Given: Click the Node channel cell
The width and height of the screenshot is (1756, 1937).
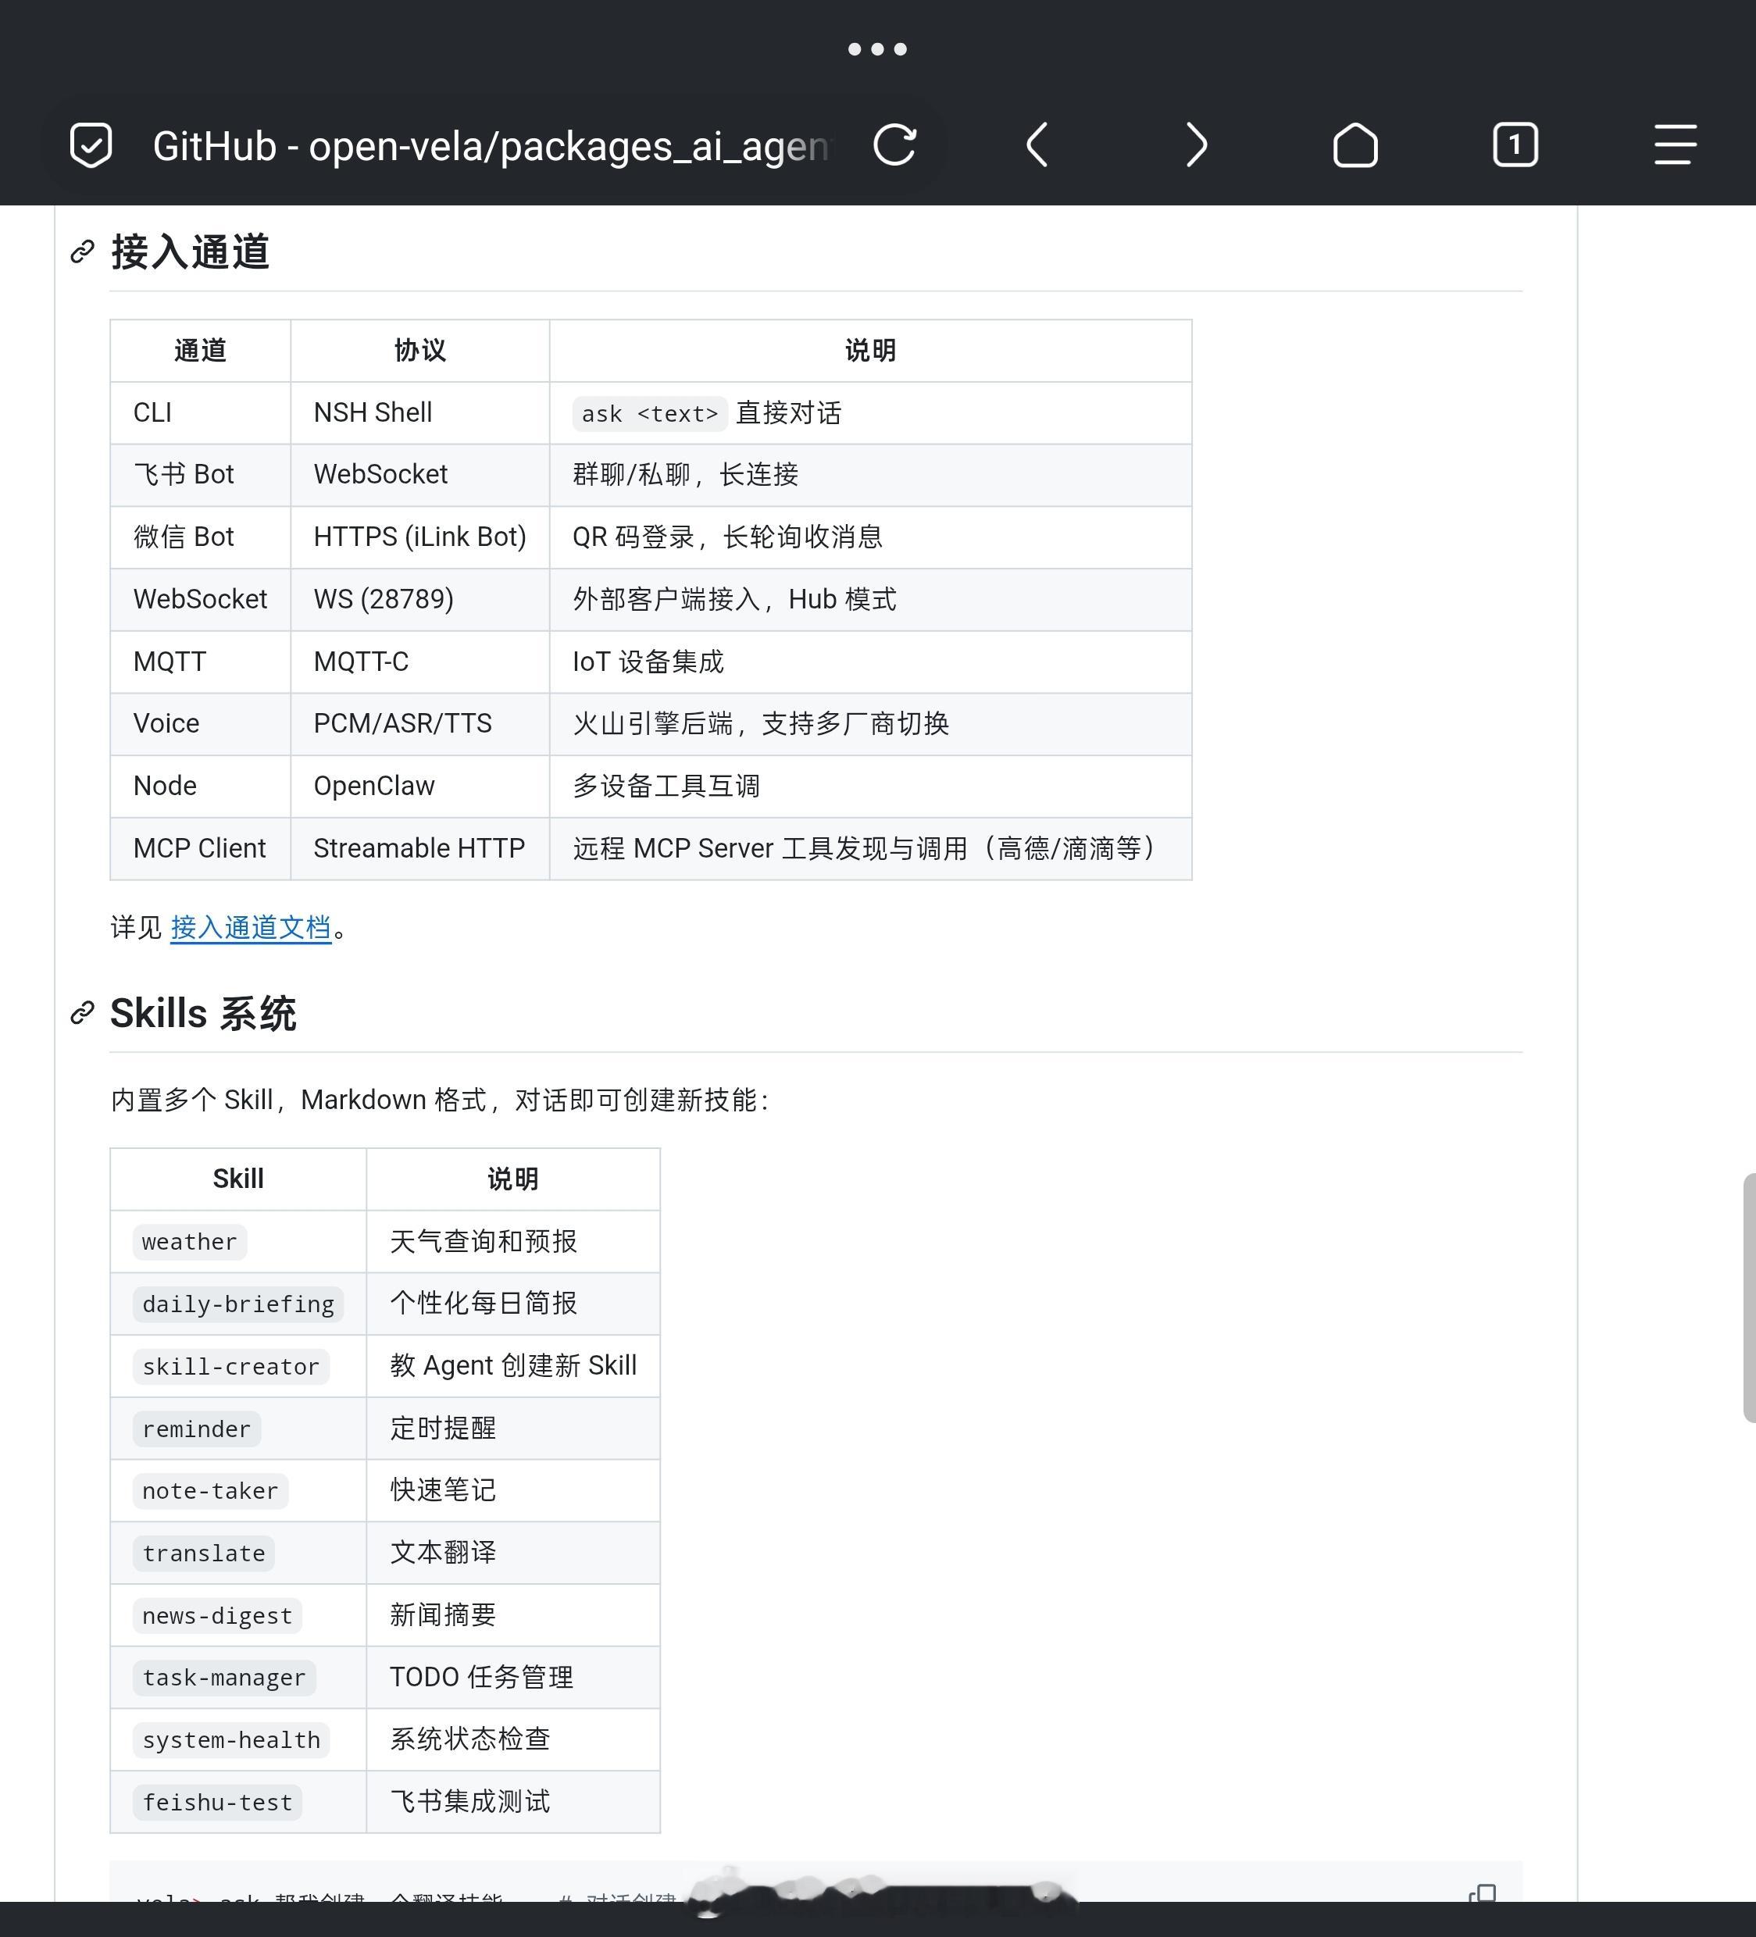Looking at the screenshot, I should (200, 786).
